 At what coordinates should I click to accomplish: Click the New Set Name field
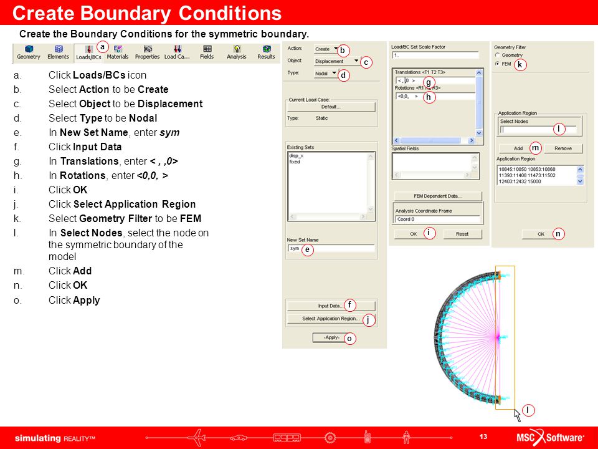click(331, 249)
